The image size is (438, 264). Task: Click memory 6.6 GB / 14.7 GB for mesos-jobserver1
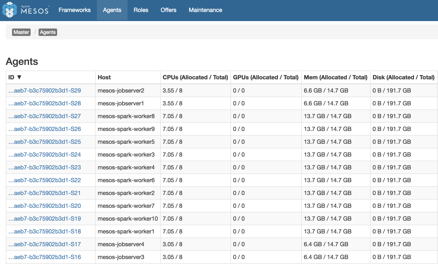click(326, 103)
